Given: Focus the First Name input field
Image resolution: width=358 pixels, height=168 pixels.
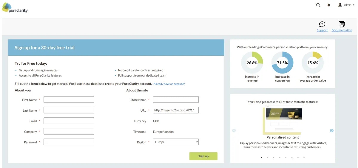Looking at the screenshot, I should 69,99.
